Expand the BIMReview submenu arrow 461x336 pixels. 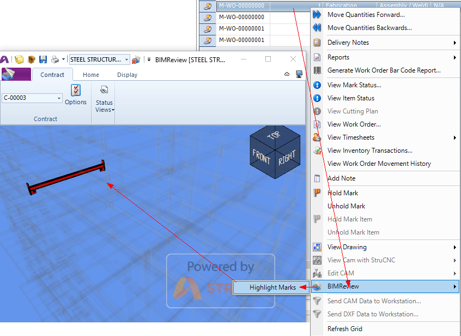click(455, 286)
